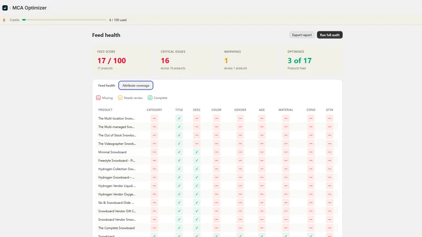Click complete Title check for Freestyle Snowboard
Image resolution: width=422 pixels, height=237 pixels.
click(179, 161)
